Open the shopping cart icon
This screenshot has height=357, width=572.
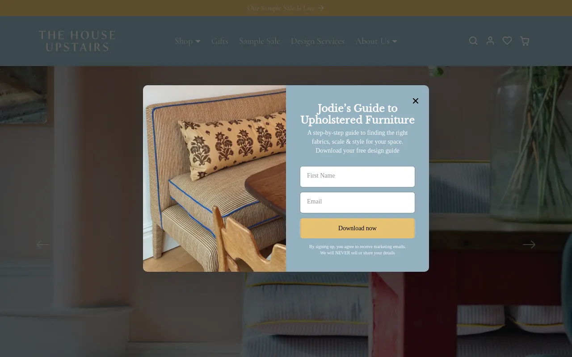[525, 41]
